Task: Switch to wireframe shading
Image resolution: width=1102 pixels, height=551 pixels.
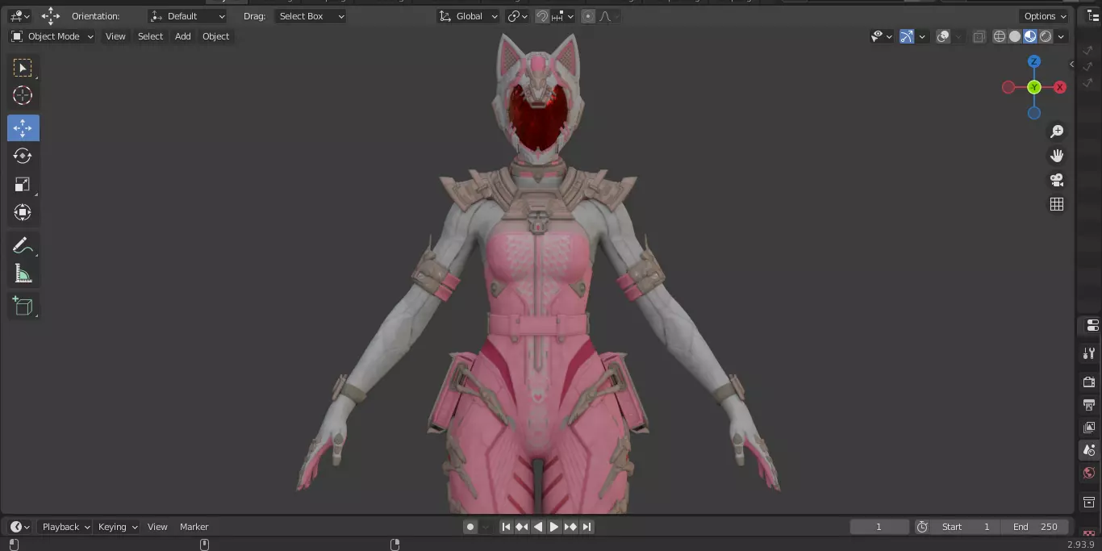Action: (1000, 36)
